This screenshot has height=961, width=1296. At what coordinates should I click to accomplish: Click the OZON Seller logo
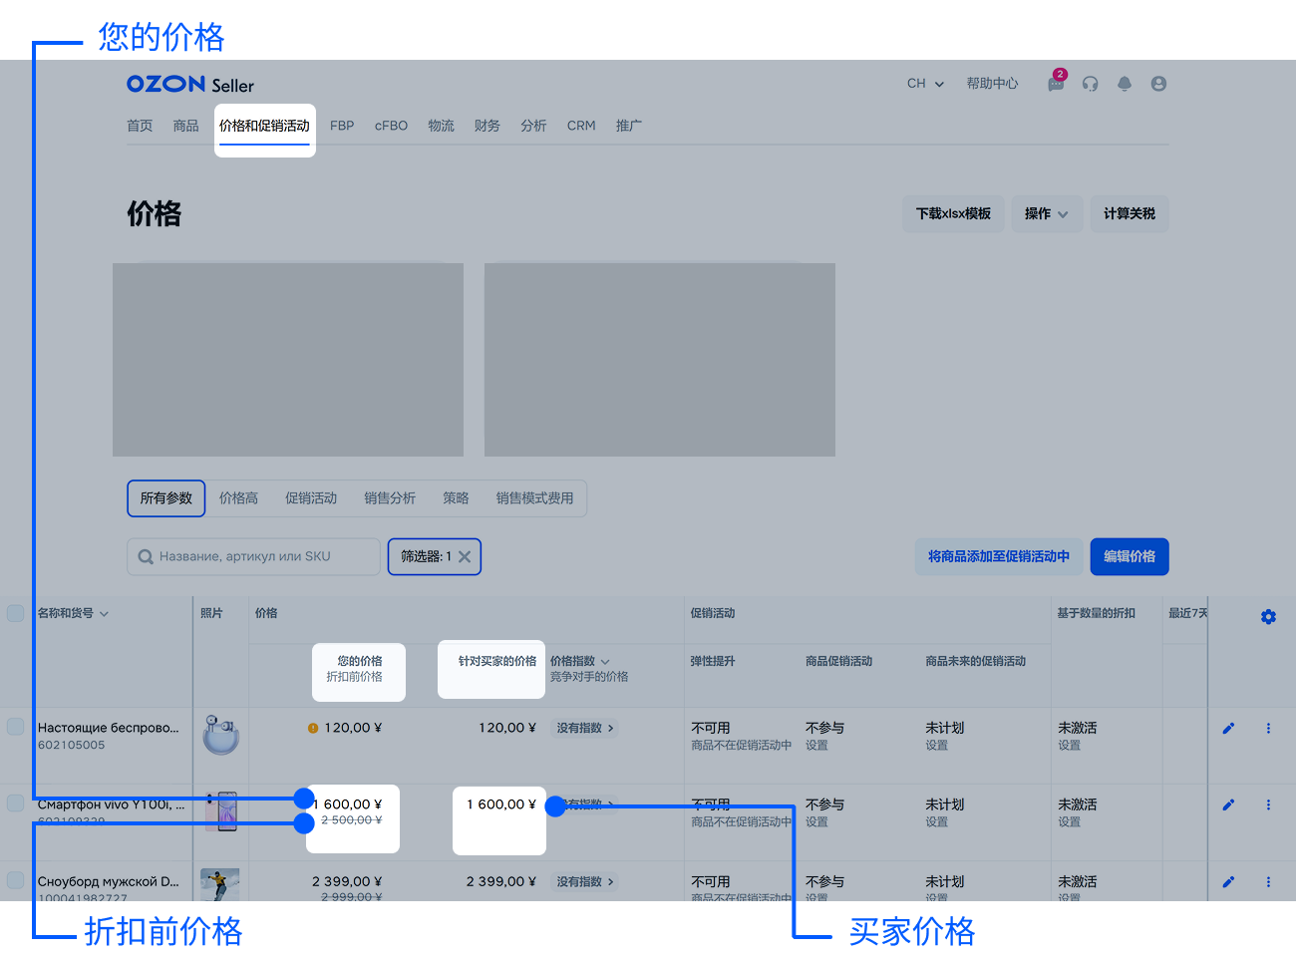189,85
